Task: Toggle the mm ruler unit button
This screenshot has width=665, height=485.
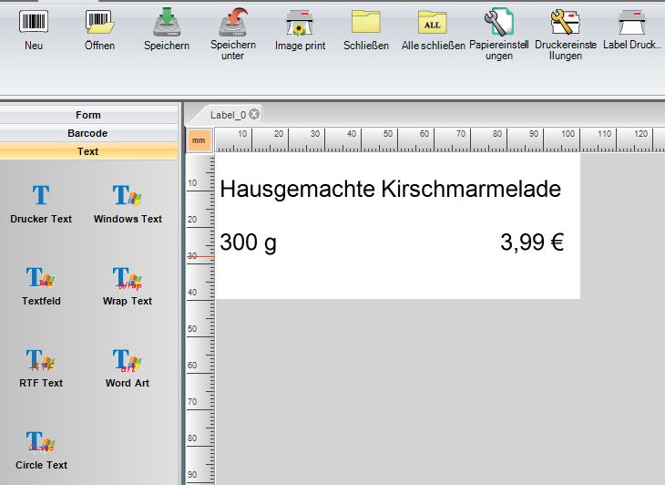Action: tap(199, 140)
